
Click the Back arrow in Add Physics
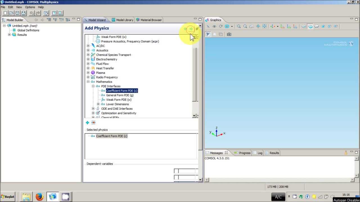[185, 29]
